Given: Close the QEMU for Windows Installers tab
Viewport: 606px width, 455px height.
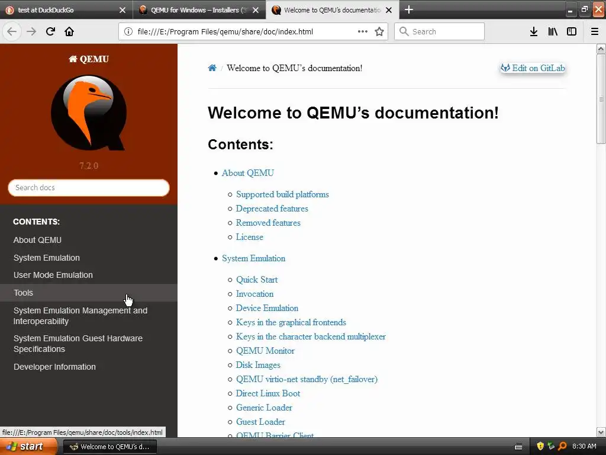Looking at the screenshot, I should [x=256, y=10].
